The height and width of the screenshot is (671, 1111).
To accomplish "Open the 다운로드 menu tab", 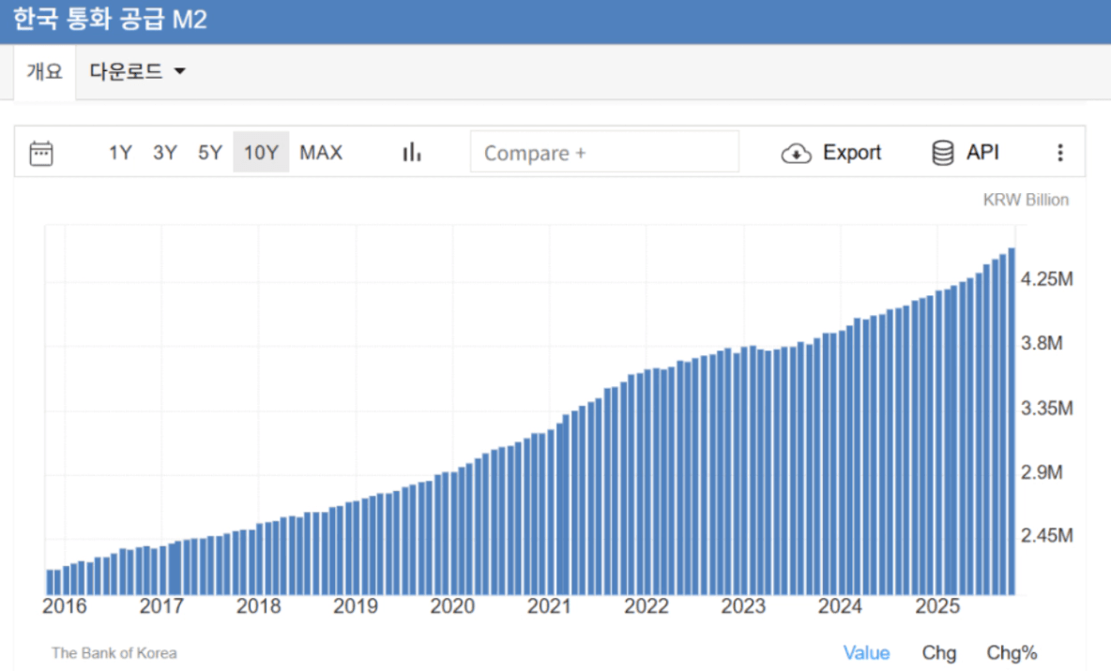I will click(127, 72).
